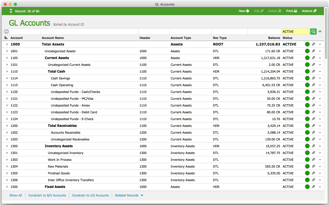The width and height of the screenshot is (329, 205).
Task: Click the green search magnifier button
Action: click(x=313, y=31)
